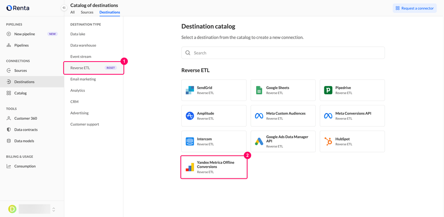Click the Pipelines icon in sidebar
This screenshot has height=217, width=444.
9,45
